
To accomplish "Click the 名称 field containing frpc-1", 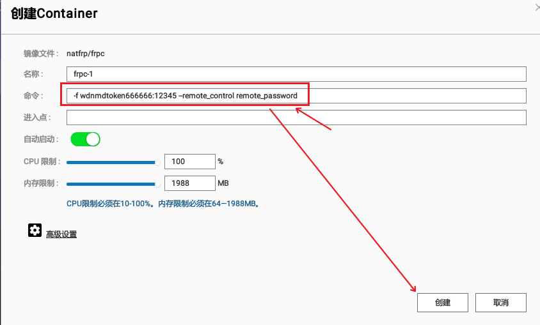I will [x=296, y=74].
